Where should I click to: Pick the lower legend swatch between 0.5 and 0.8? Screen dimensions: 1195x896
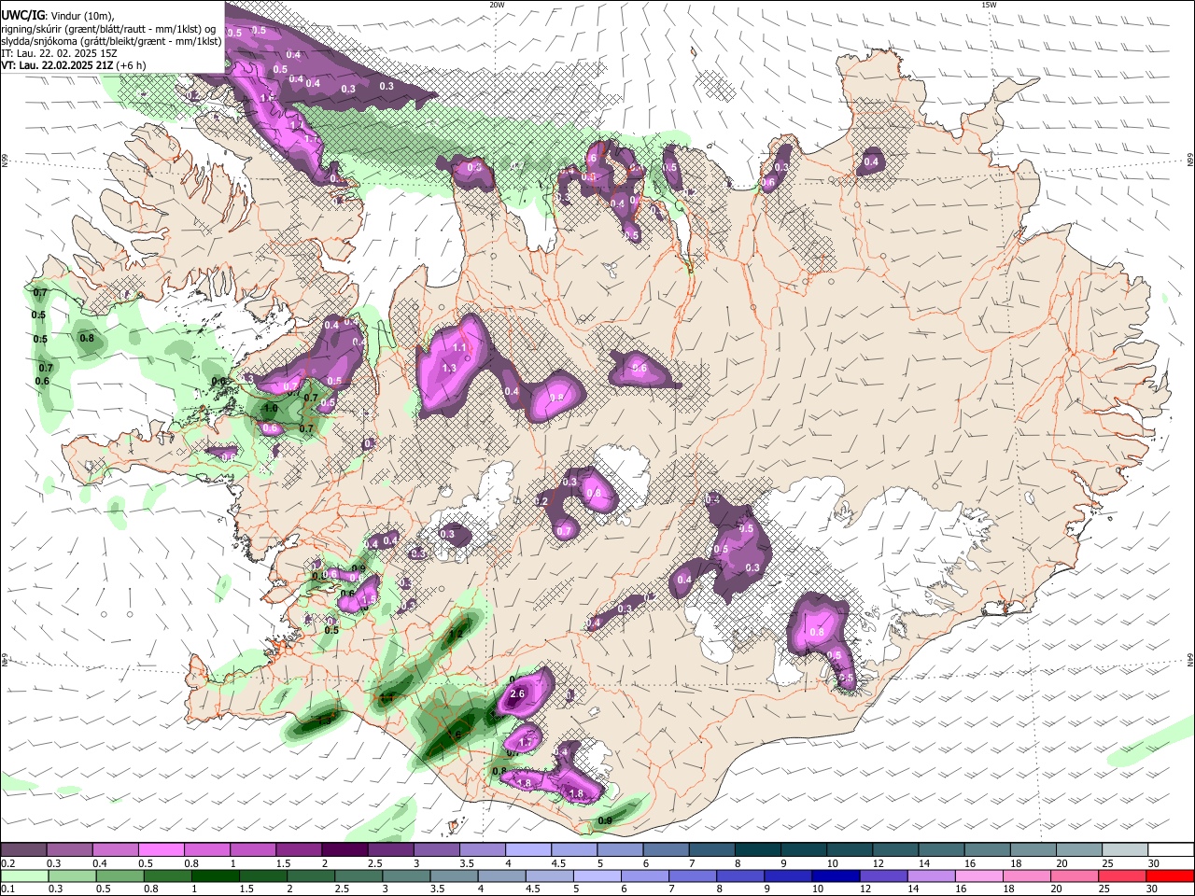pyautogui.click(x=119, y=876)
